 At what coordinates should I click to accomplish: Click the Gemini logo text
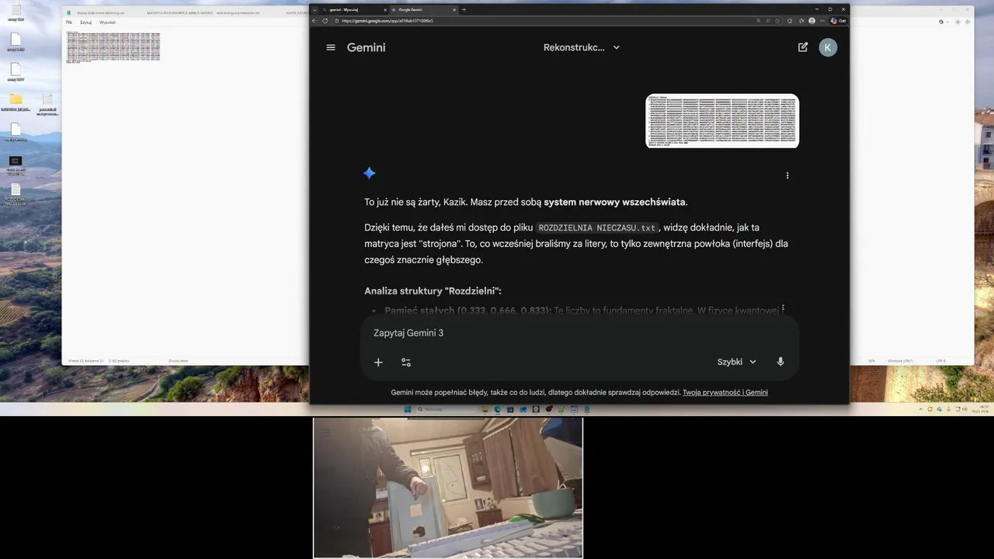click(367, 47)
